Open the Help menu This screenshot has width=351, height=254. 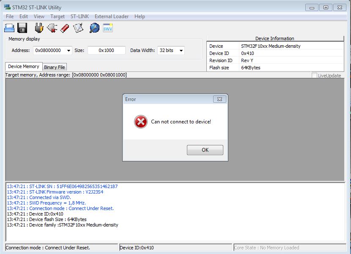(140, 16)
